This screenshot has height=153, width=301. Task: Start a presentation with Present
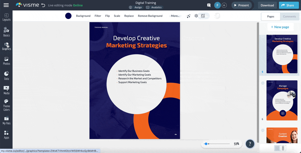241,5
